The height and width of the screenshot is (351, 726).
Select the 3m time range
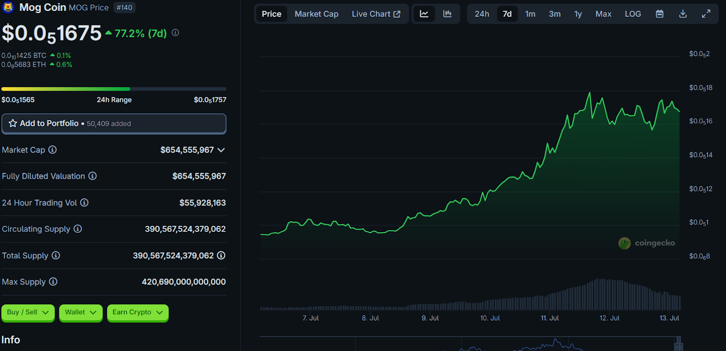point(555,14)
